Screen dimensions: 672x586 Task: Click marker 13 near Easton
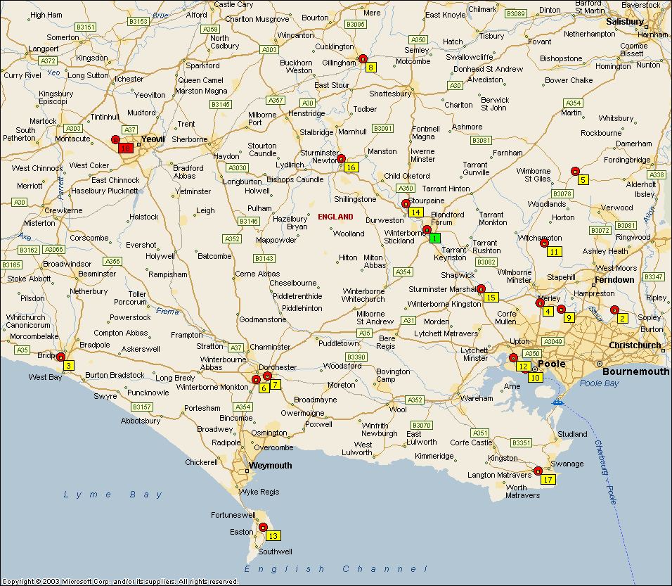pyautogui.click(x=273, y=536)
